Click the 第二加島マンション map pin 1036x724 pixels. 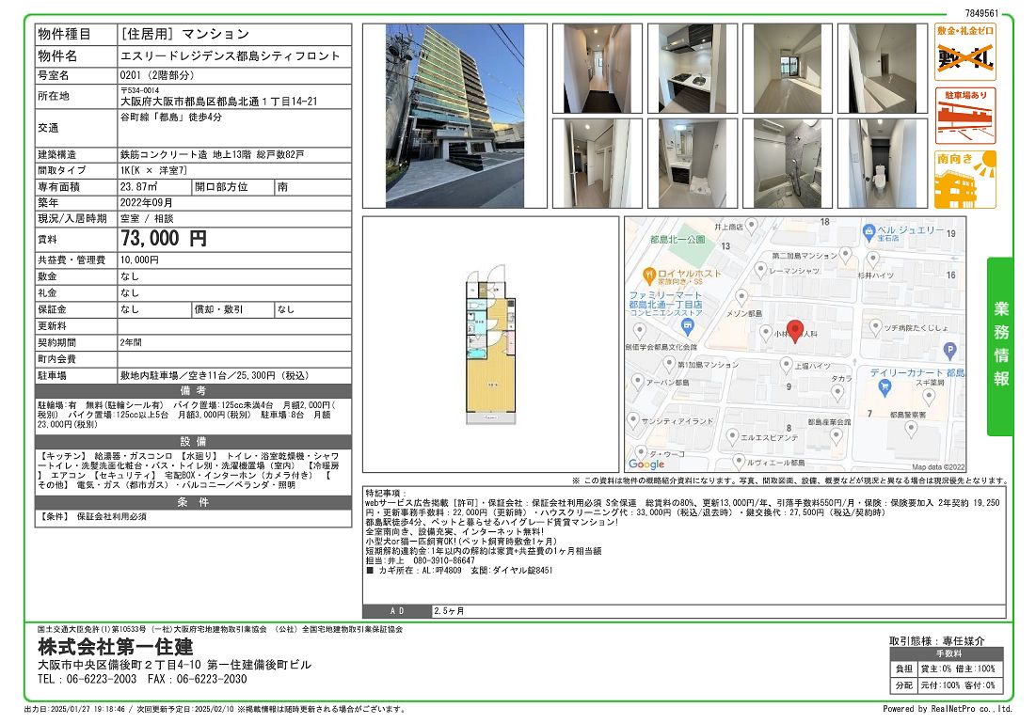[x=845, y=255]
